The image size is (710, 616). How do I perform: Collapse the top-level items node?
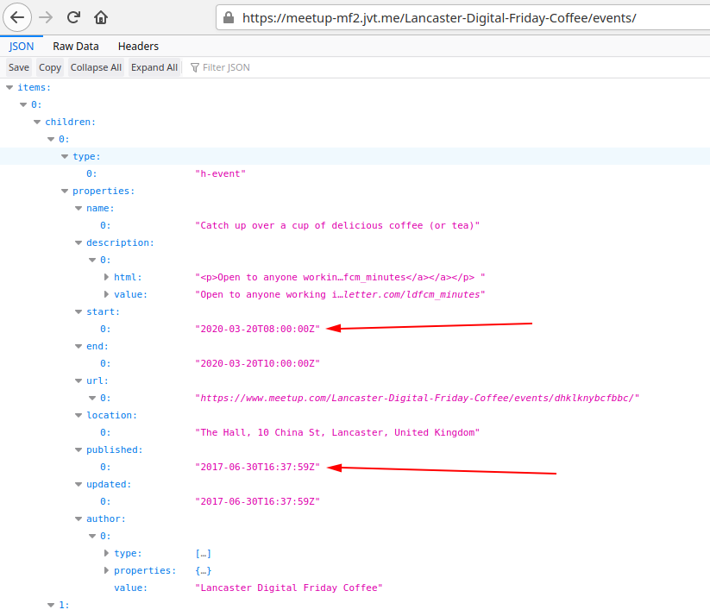pos(9,87)
